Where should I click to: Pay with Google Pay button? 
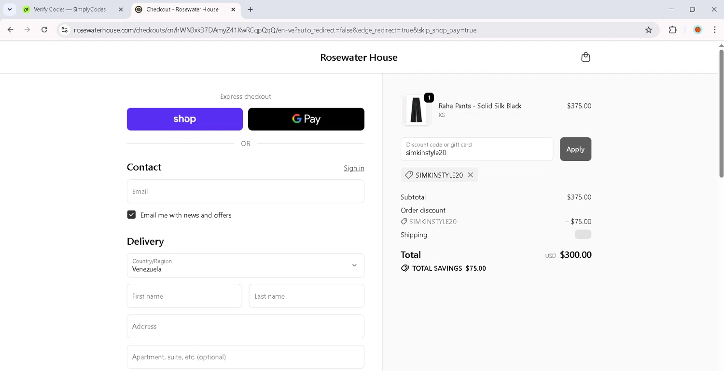coord(306,119)
